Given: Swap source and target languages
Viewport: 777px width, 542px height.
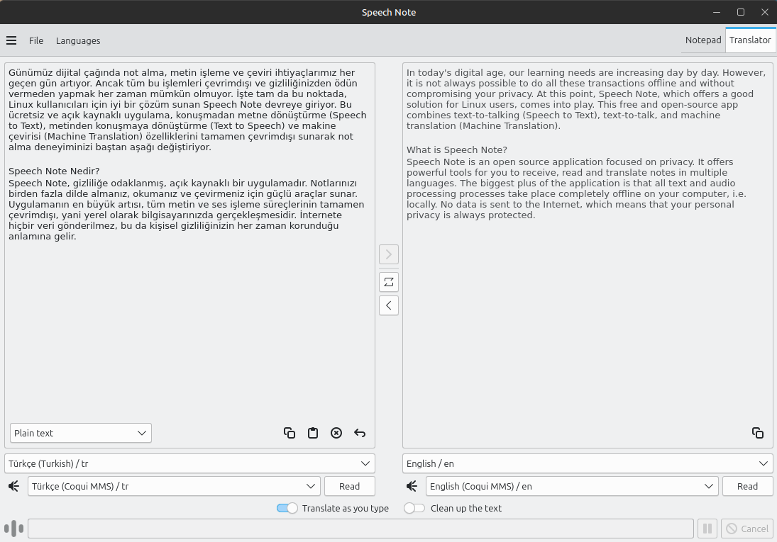Looking at the screenshot, I should (388, 282).
